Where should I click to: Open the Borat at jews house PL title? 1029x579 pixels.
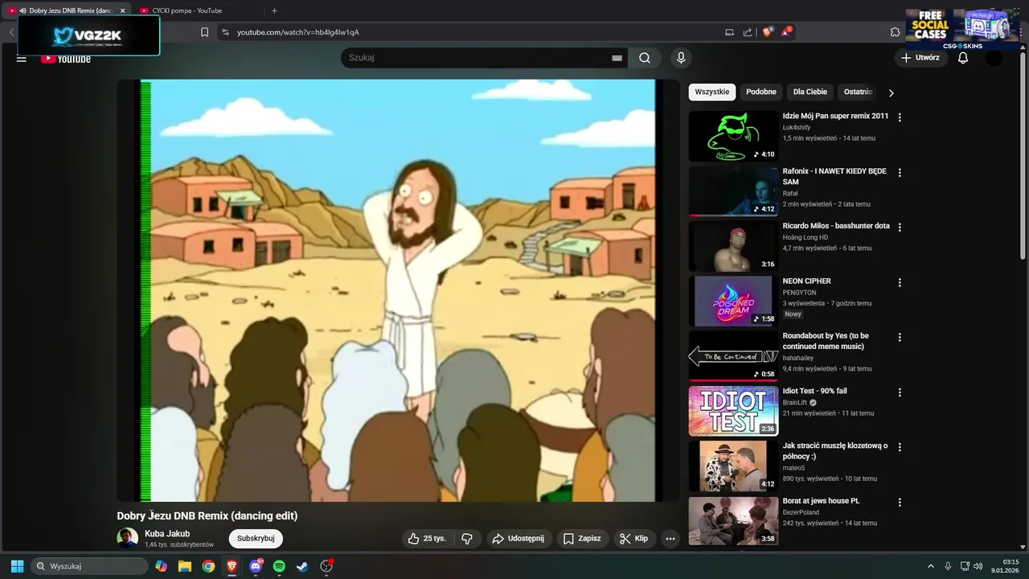(x=821, y=501)
